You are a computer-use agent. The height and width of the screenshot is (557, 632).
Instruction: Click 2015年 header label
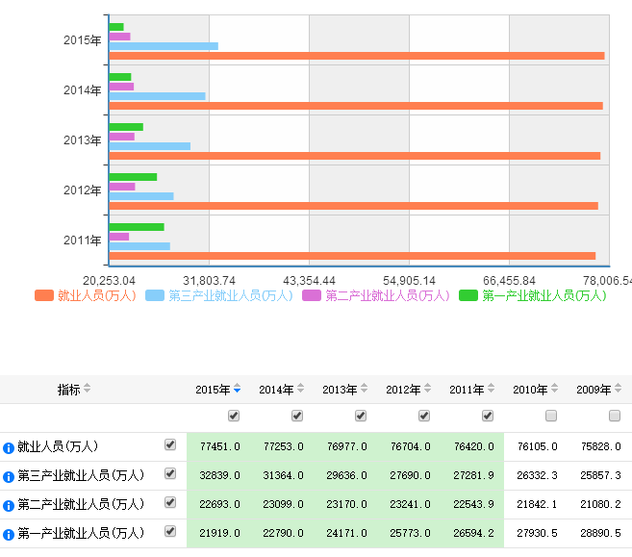pos(213,390)
